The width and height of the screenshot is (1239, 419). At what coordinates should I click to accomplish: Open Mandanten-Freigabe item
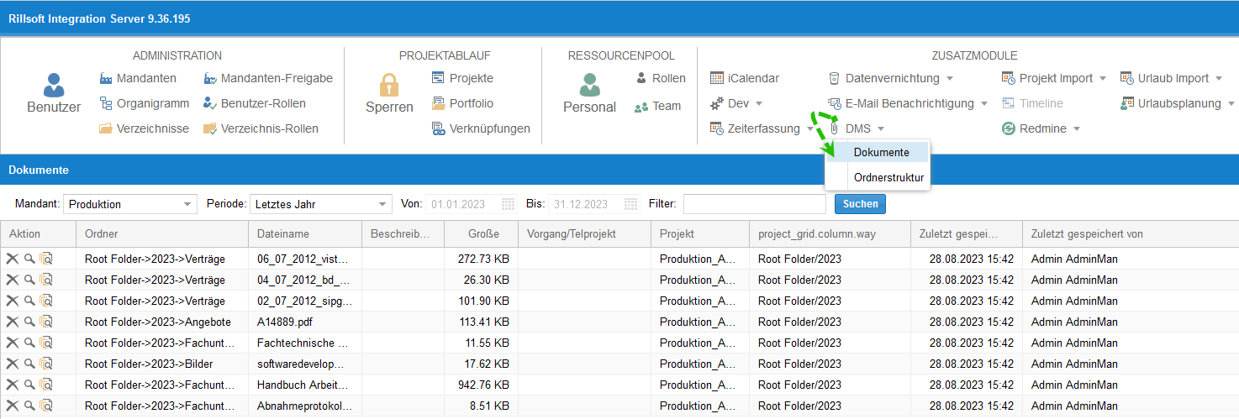[268, 78]
